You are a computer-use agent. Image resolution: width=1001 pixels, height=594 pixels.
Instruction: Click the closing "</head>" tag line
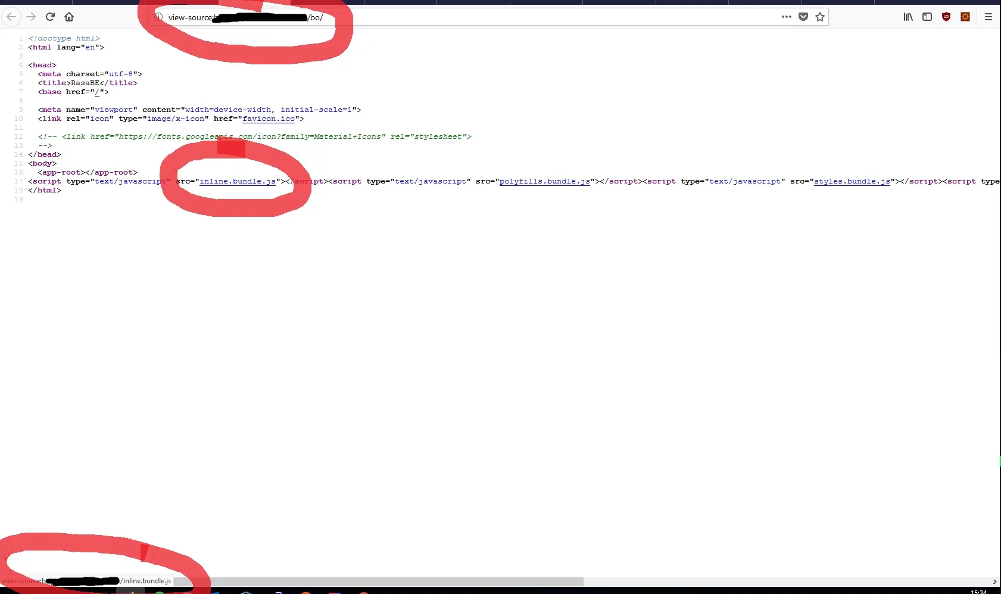tap(45, 154)
